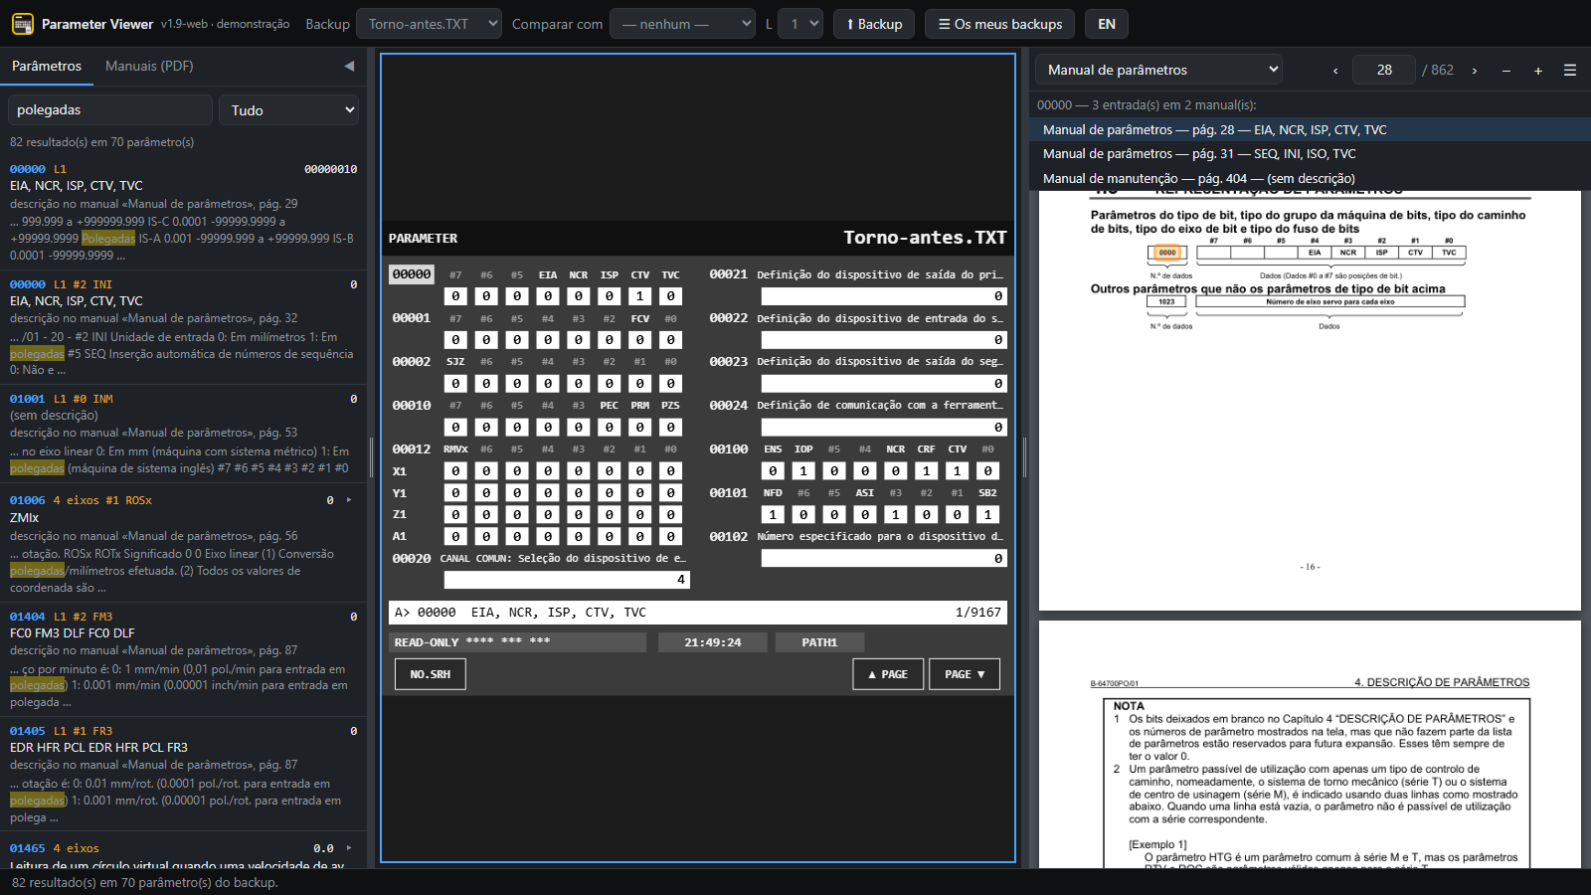The height and width of the screenshot is (895, 1591).
Task: Switch to the Parâmetros tab
Action: (47, 66)
